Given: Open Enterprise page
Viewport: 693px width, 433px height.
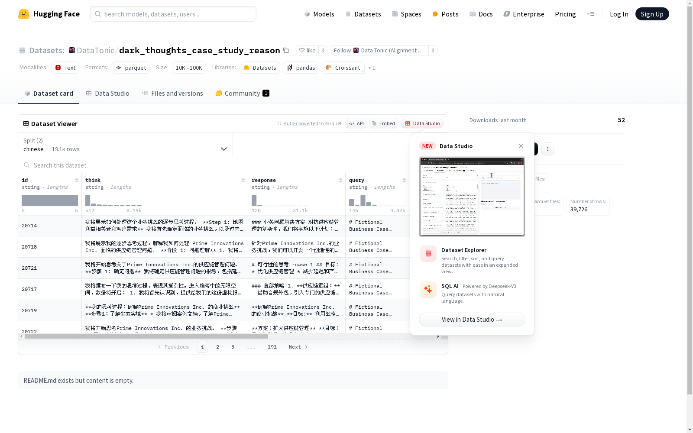Looking at the screenshot, I should point(524,14).
